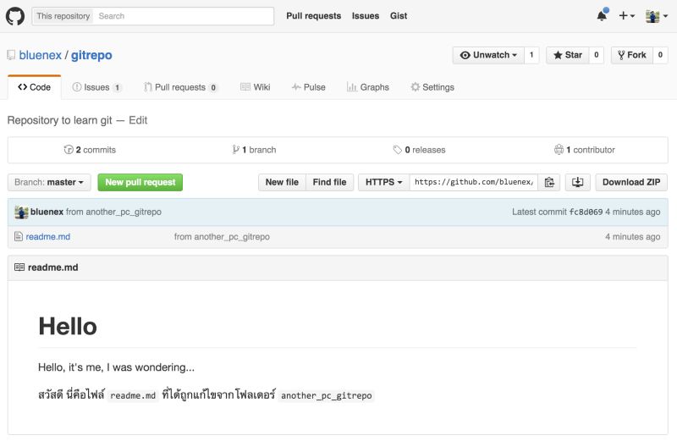Viewport: 677px width, 441px height.
Task: Click the commits clock icon
Action: click(69, 150)
